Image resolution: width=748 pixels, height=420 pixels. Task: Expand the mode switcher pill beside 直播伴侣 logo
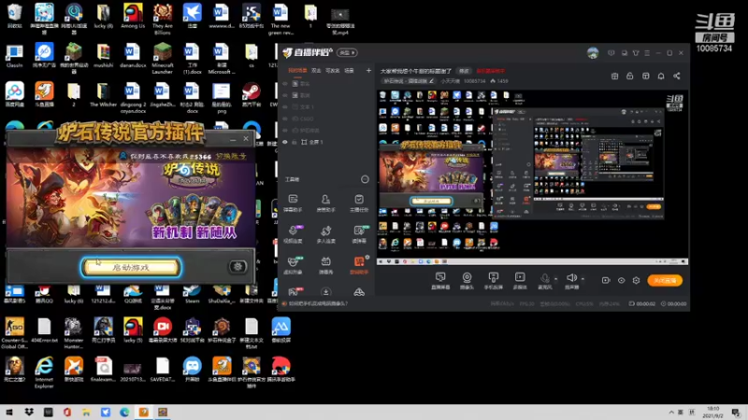(347, 52)
